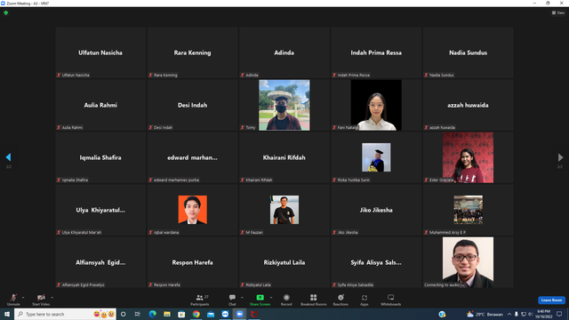Image resolution: width=569 pixels, height=320 pixels.
Task: Click Syifa Alisya Sals... participant tile
Action: pyautogui.click(x=376, y=262)
